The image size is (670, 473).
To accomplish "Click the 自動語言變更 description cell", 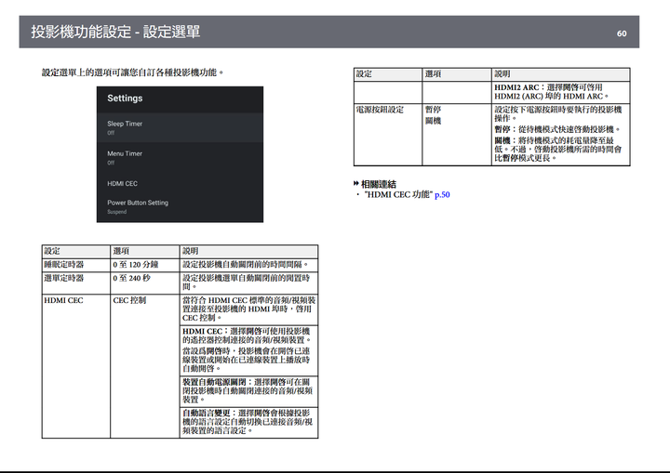I will coord(248,422).
